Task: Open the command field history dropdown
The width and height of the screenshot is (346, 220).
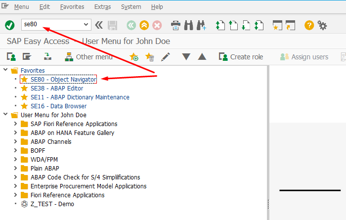Action: coord(86,25)
